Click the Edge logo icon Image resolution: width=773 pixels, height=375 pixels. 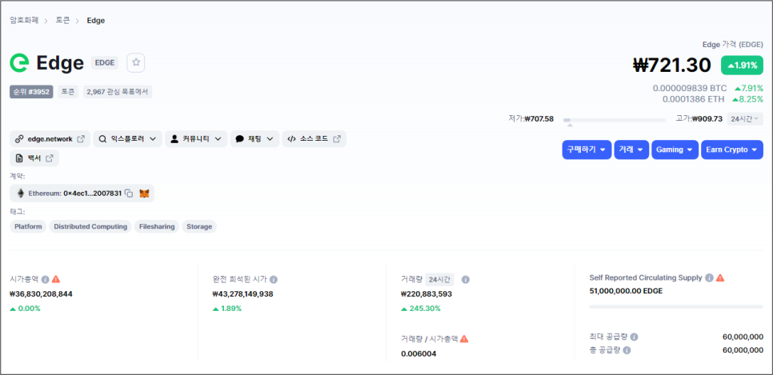[x=20, y=63]
